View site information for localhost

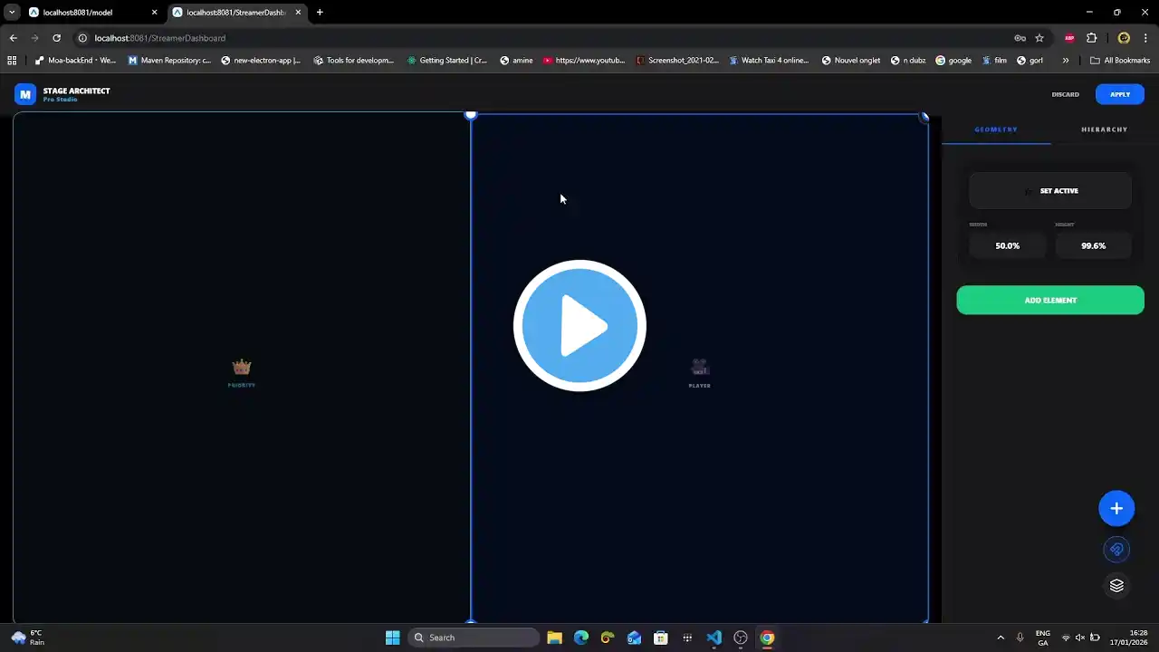(82, 38)
